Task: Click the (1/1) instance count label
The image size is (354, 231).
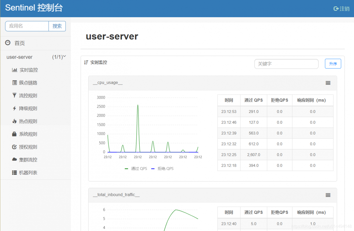Action: (x=57, y=57)
